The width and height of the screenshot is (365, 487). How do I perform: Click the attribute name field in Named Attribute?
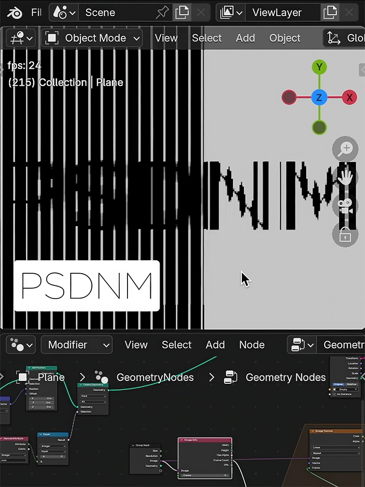[x=13, y=460]
